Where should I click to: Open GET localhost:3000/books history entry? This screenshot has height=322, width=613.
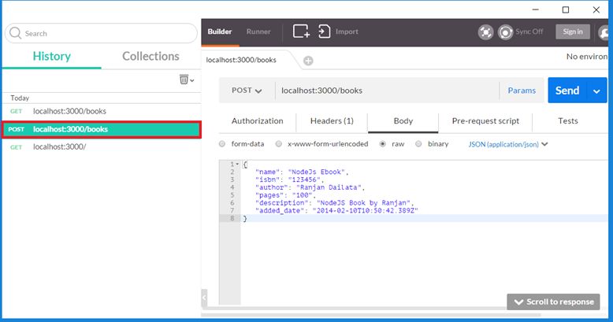102,111
